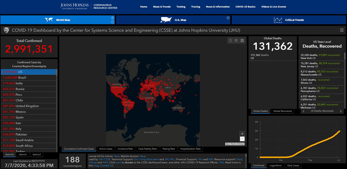Click help icon on U.S. Map tab
The height and width of the screenshot is (169, 347).
pyautogui.click(x=228, y=18)
